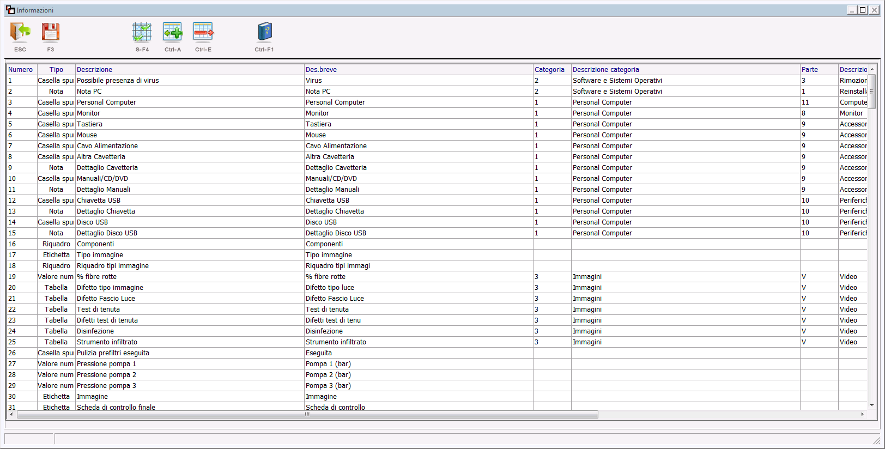
Task: Select 'Difetto tipo immagine' description cell
Action: pyautogui.click(x=190, y=288)
